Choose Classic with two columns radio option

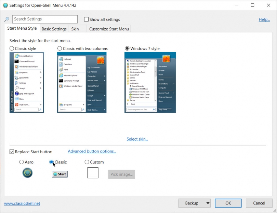click(x=60, y=48)
